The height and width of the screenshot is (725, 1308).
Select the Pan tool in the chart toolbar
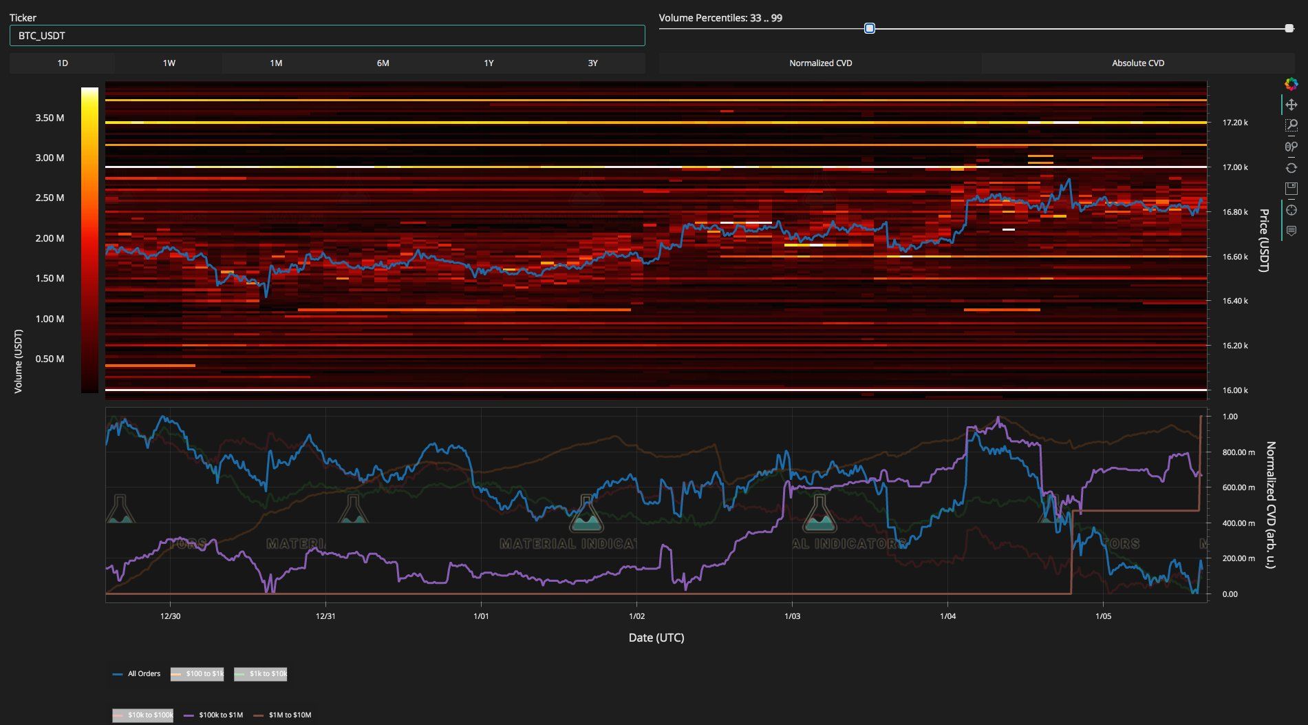point(1291,105)
